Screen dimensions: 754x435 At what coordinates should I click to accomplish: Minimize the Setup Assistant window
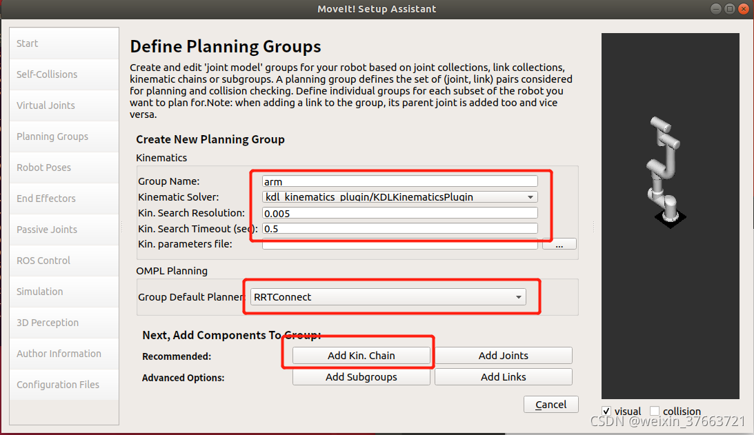point(716,9)
